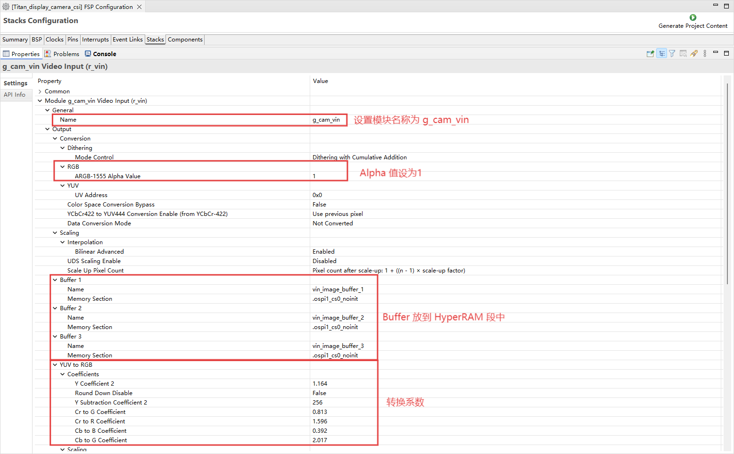This screenshot has width=734, height=454.
Task: Collapse the Dithering tree node
Action: pos(63,148)
